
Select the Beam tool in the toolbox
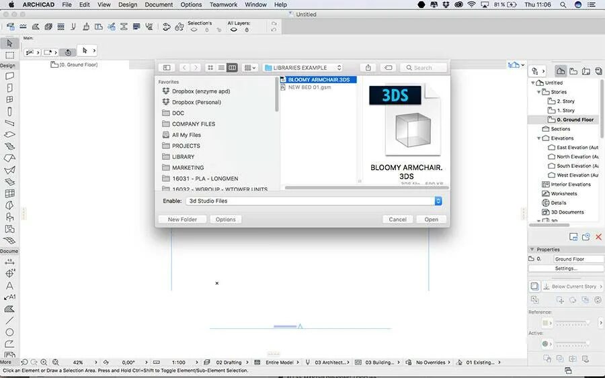[9, 123]
